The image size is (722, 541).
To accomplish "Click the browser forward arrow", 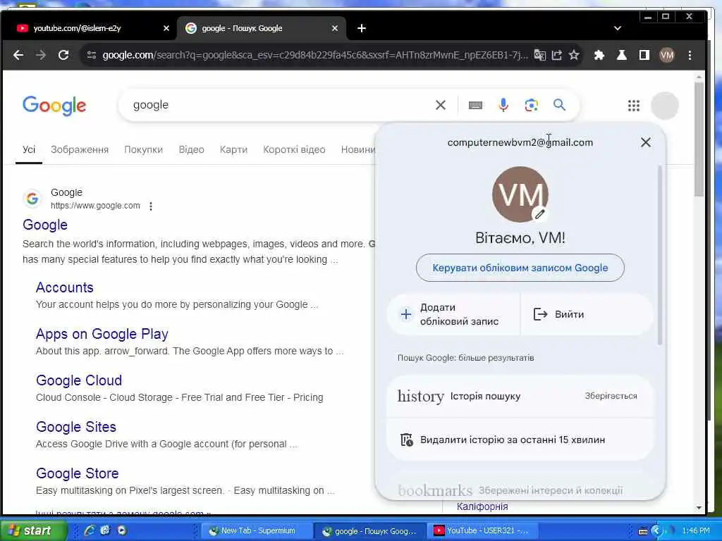I will (41, 55).
